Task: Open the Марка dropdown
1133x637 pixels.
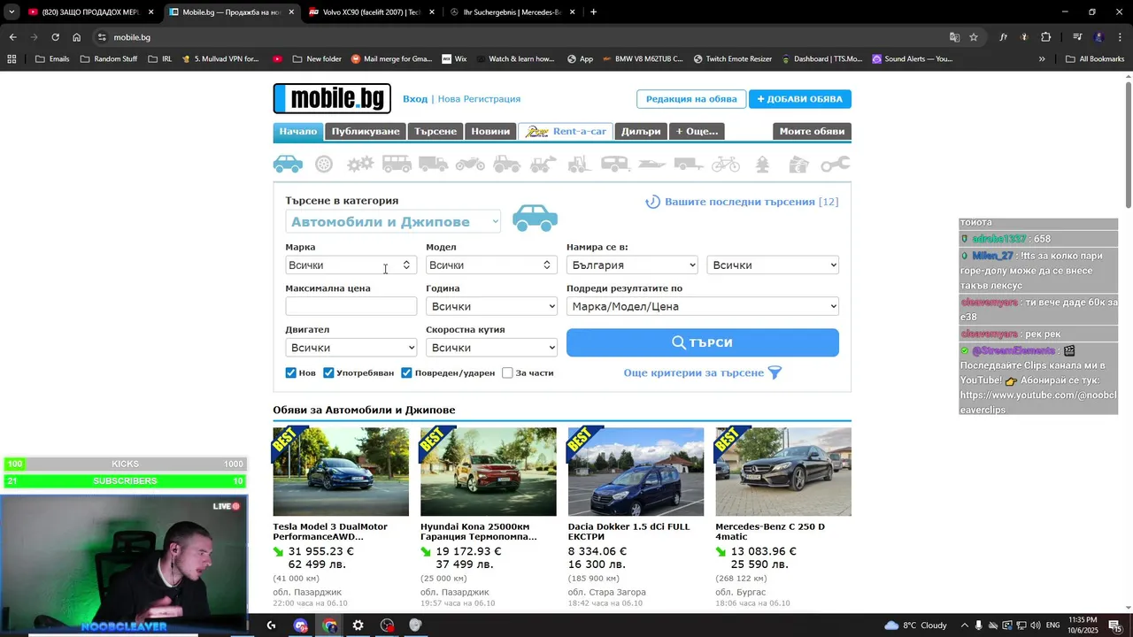Action: (x=351, y=265)
